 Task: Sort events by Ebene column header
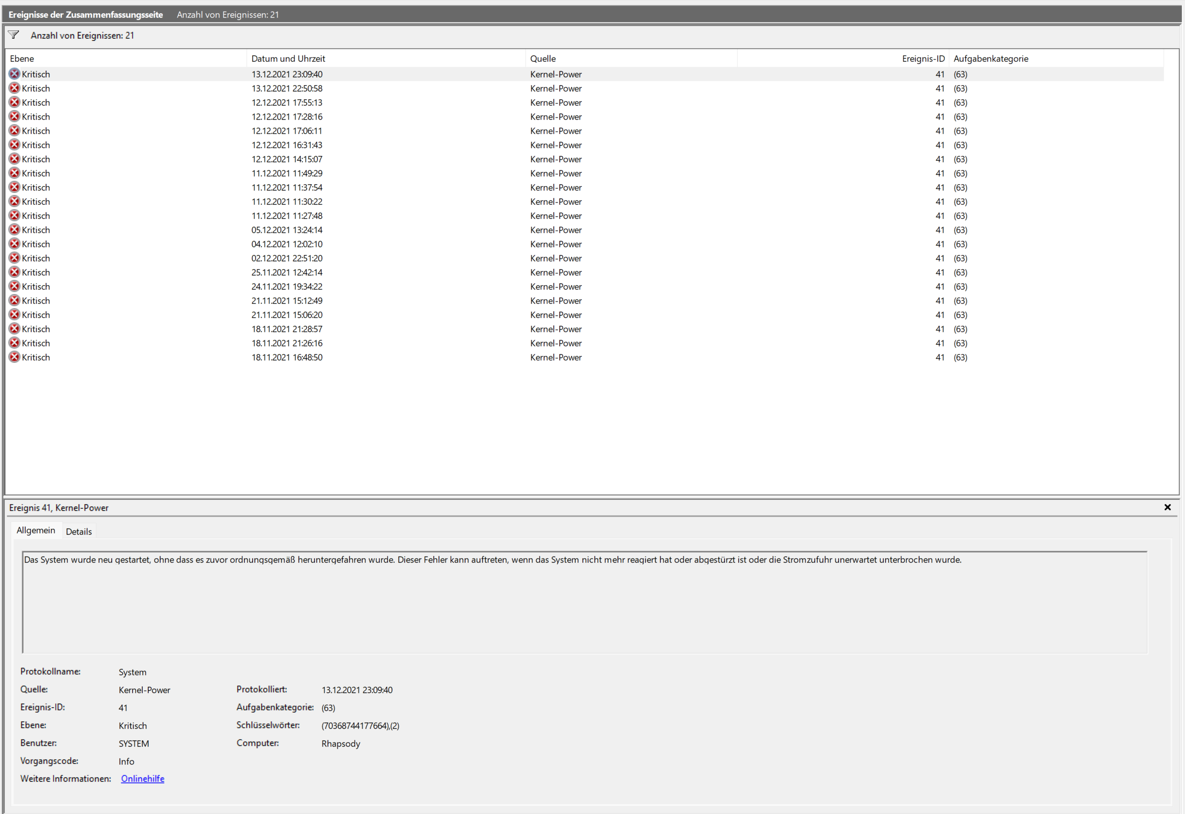coord(22,59)
